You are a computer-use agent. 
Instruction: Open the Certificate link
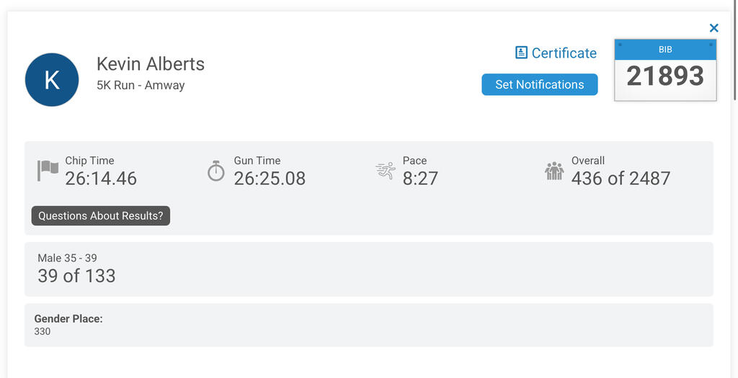pyautogui.click(x=556, y=53)
